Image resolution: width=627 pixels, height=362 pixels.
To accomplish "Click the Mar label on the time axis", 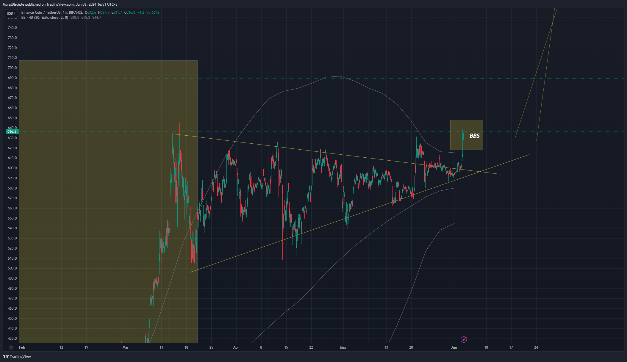I will [126, 347].
